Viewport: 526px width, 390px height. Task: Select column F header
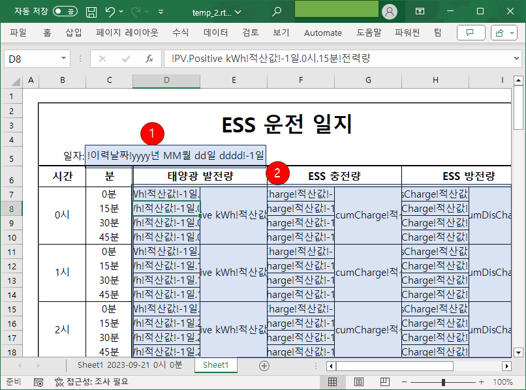pyautogui.click(x=301, y=80)
